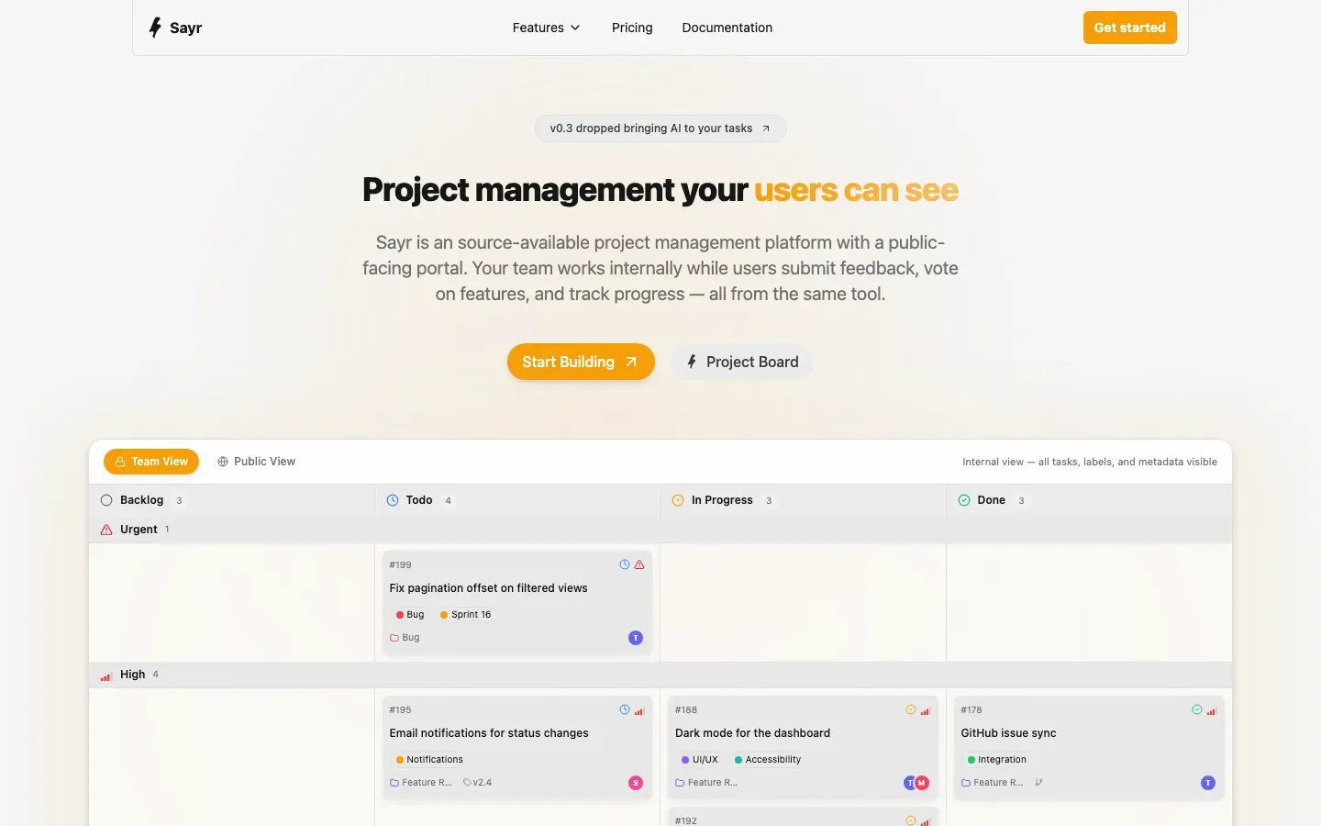The height and width of the screenshot is (826, 1321).
Task: Click the priority bars icon on card #195
Action: point(639,710)
